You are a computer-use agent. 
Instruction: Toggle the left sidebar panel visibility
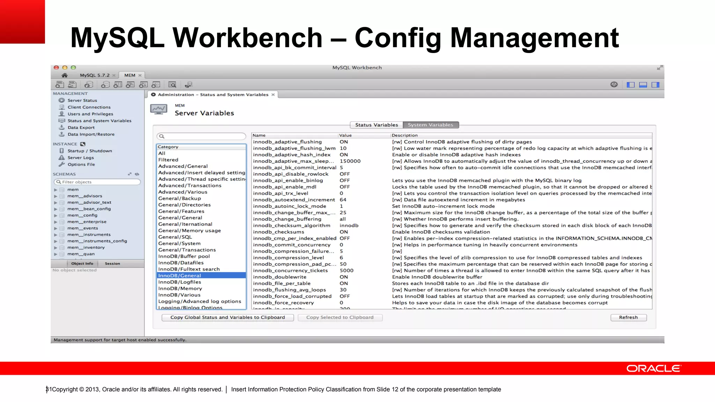pyautogui.click(x=631, y=84)
